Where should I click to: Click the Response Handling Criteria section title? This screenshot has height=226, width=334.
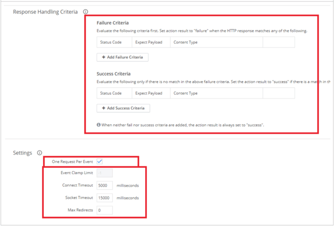pyautogui.click(x=45, y=12)
